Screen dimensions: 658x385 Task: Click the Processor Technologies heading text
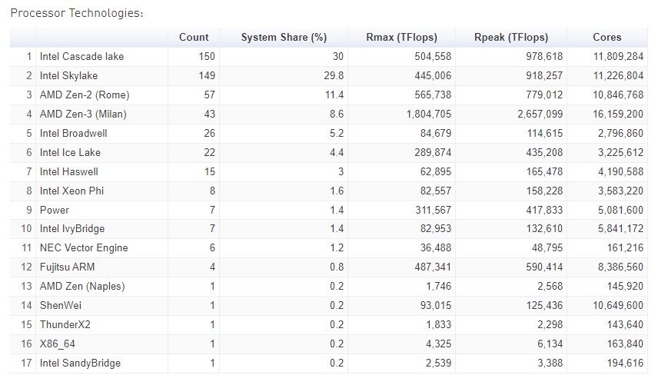click(76, 14)
